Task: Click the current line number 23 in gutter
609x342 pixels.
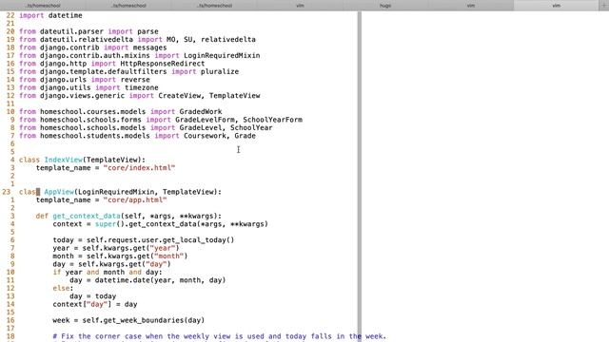Action: pos(7,192)
